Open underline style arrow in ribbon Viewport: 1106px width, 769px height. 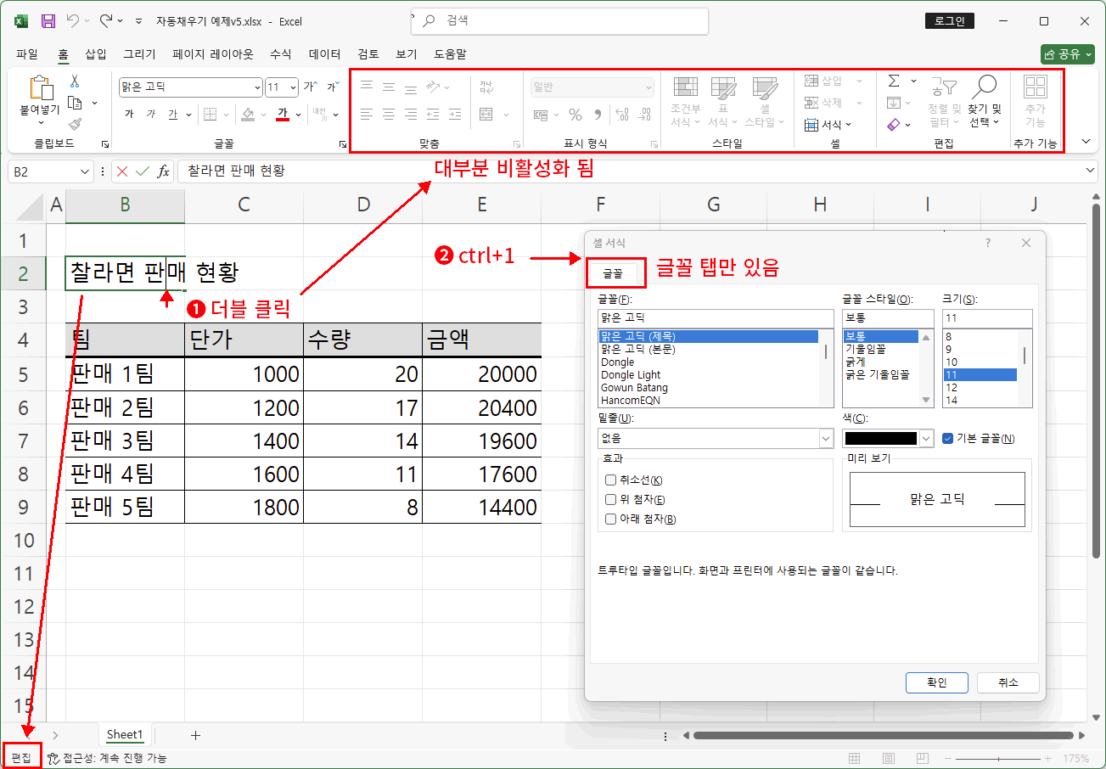pos(188,114)
